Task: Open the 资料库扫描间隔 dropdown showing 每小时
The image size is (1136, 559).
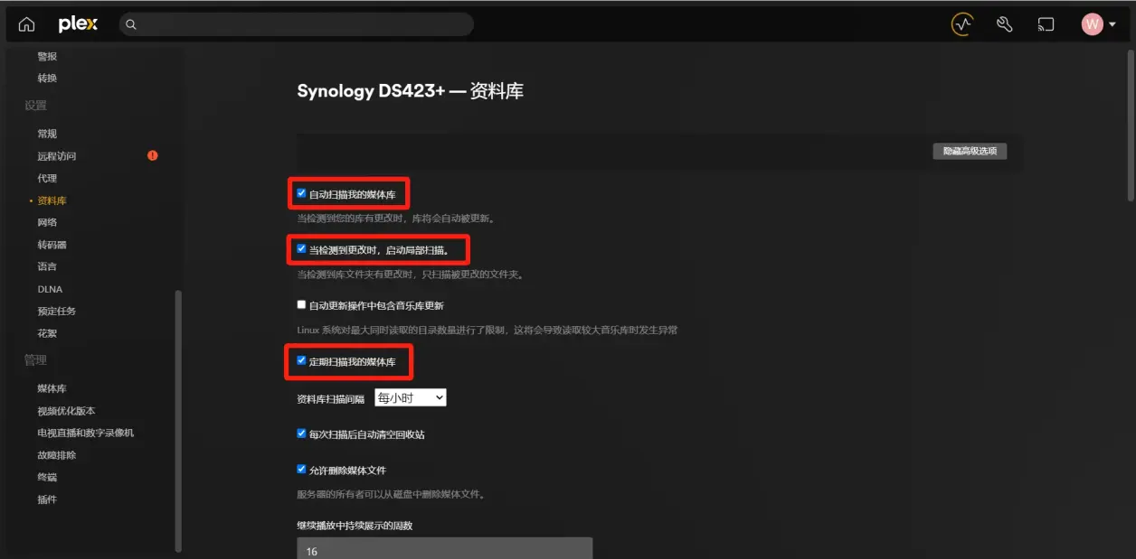Action: 411,397
